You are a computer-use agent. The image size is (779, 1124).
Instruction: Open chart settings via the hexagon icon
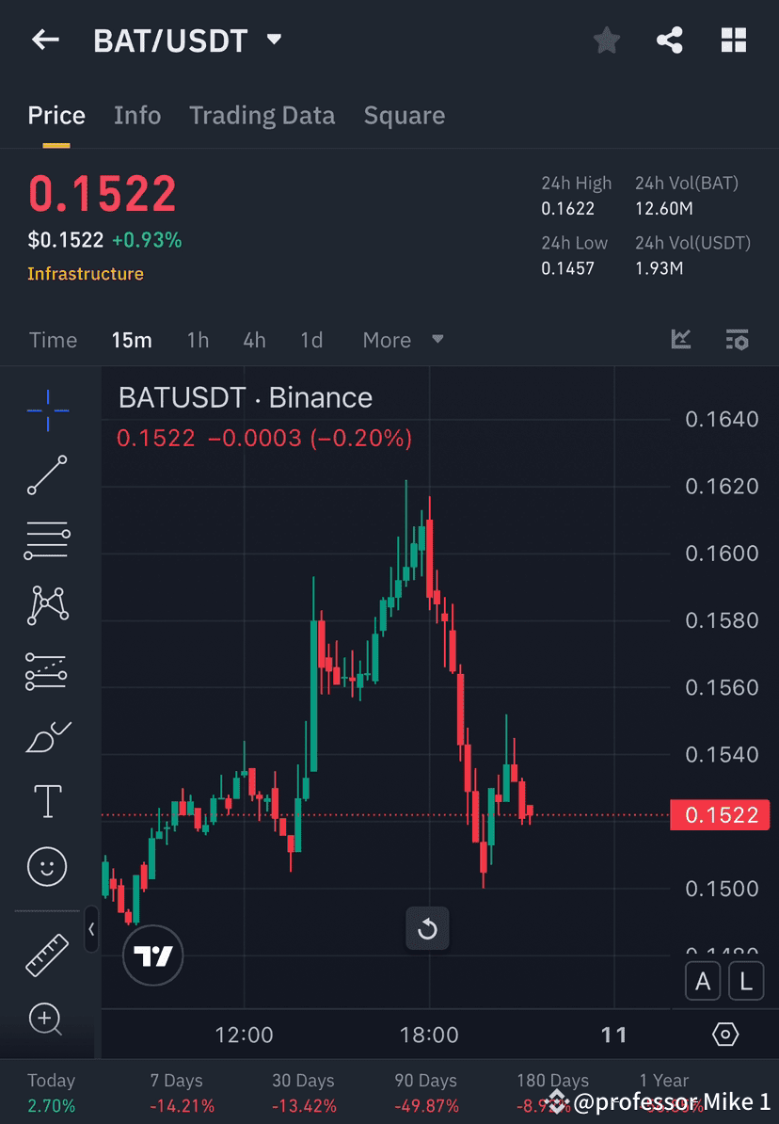click(x=724, y=1034)
